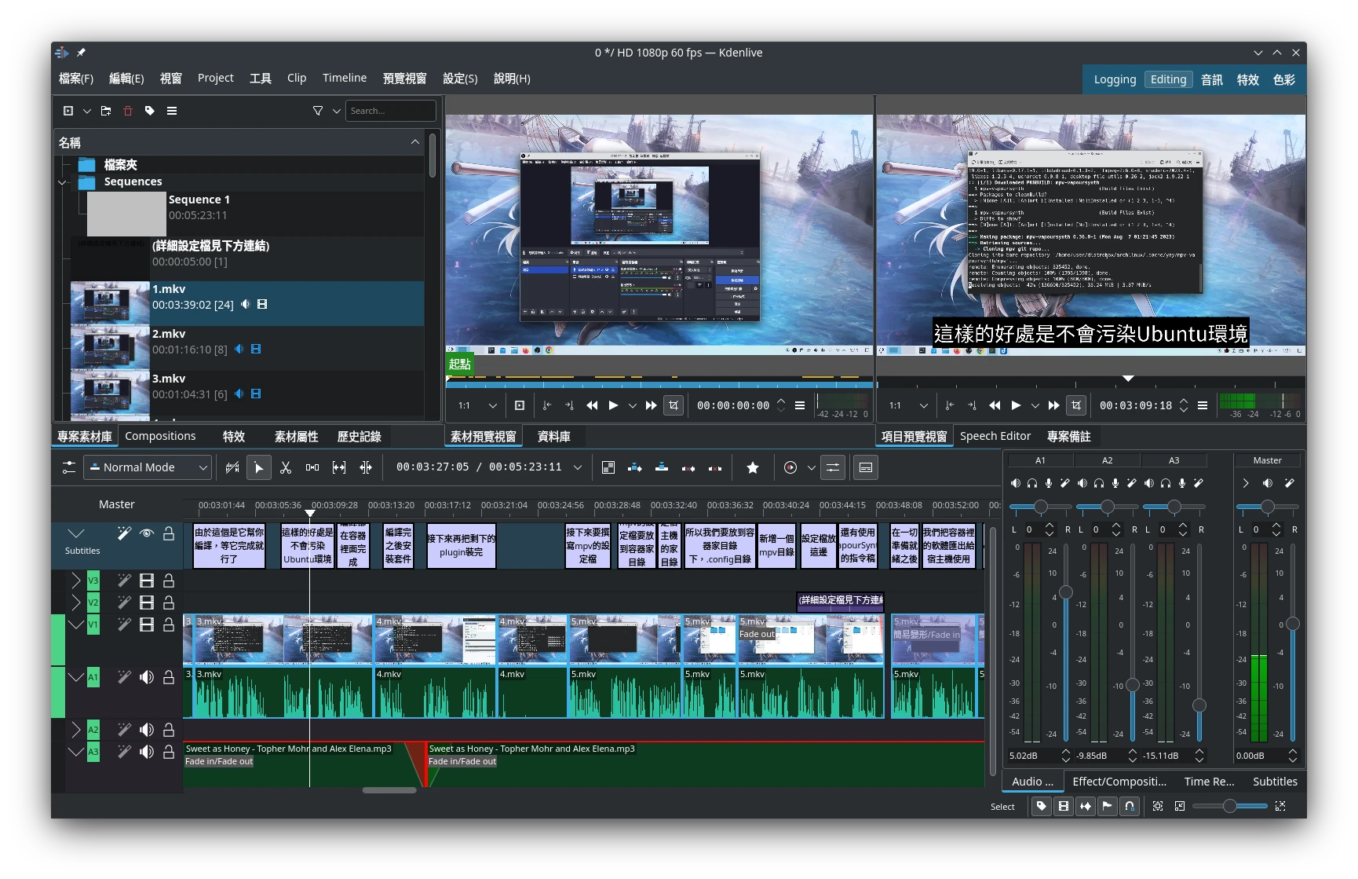This screenshot has width=1358, height=879.
Task: Click the crop zone icon in clip monitor
Action: [674, 405]
